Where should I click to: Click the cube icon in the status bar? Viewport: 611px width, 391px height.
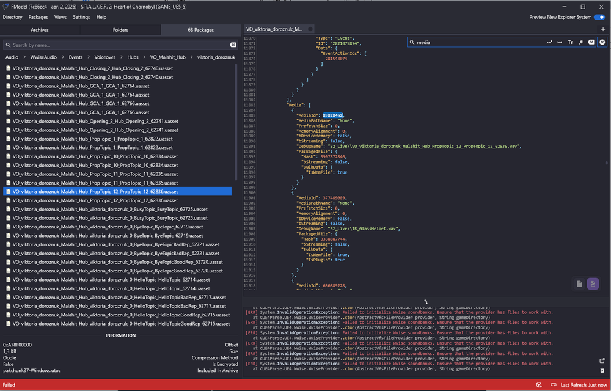tap(538, 385)
